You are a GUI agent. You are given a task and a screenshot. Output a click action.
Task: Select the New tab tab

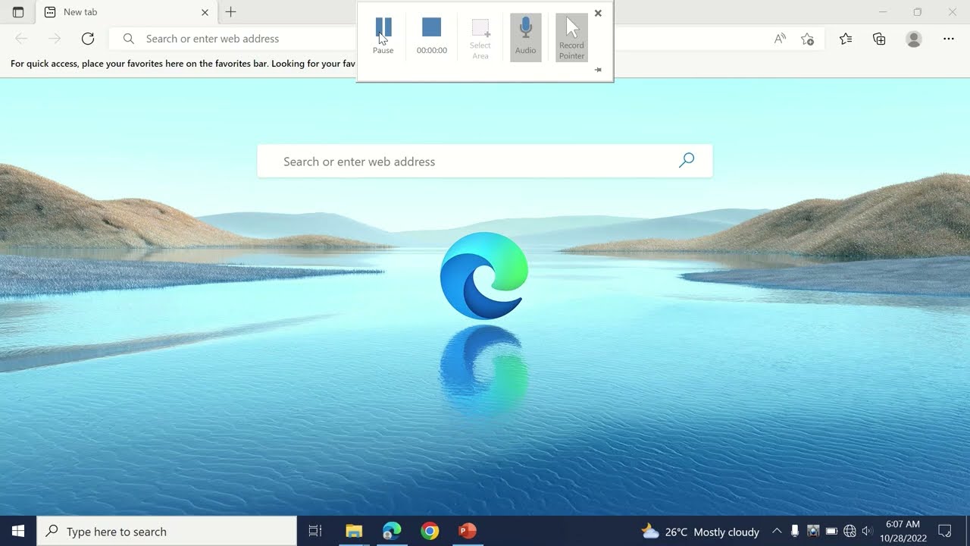126,12
